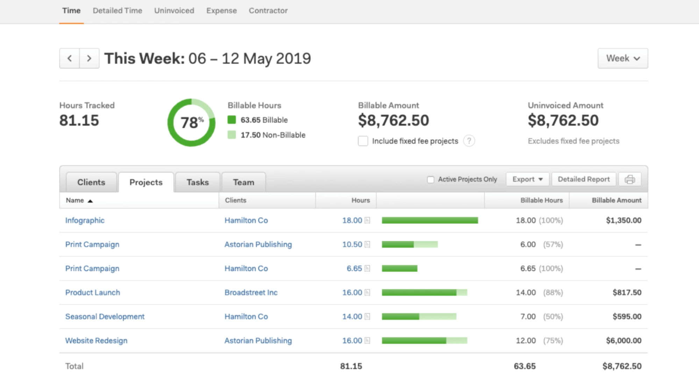Open Print Campaign project for Hamilton Co
Screen dimensions: 699x376
92,269
